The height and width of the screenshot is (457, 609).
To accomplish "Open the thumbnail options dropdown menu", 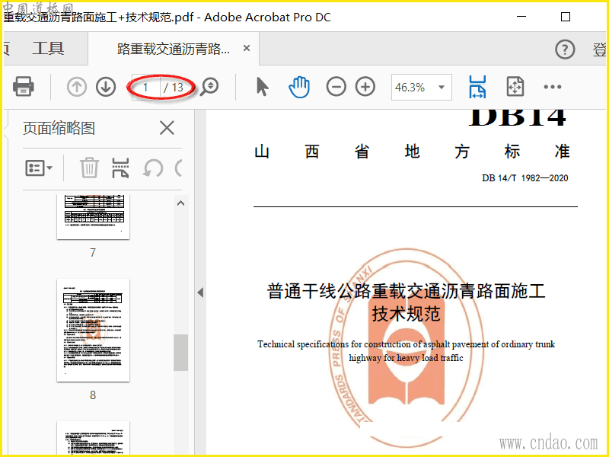I will click(x=39, y=168).
